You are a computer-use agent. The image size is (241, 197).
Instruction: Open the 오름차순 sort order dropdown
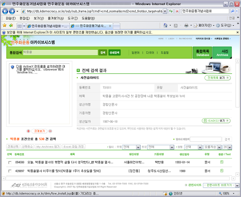point(212,147)
